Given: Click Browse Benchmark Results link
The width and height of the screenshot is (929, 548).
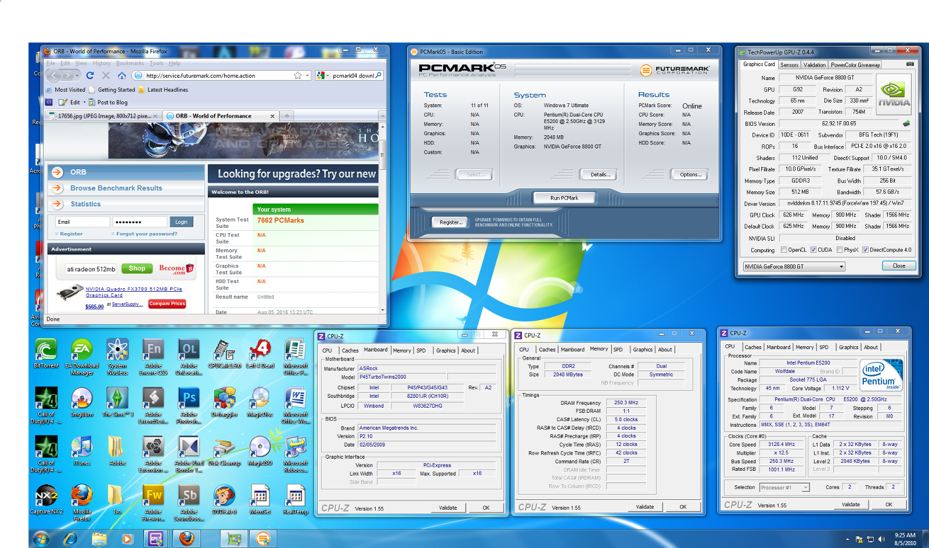Looking at the screenshot, I should (x=116, y=188).
